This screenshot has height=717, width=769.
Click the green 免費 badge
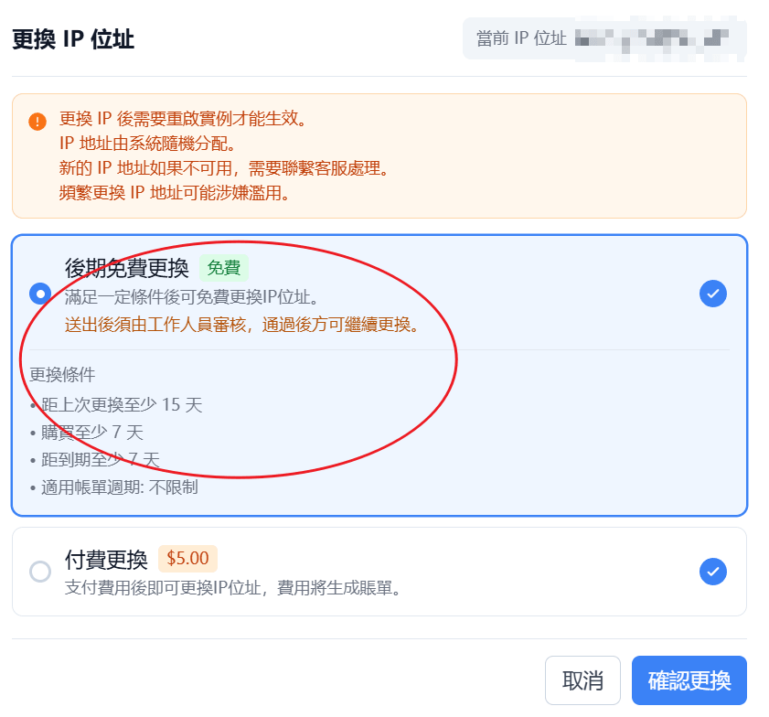click(x=224, y=268)
